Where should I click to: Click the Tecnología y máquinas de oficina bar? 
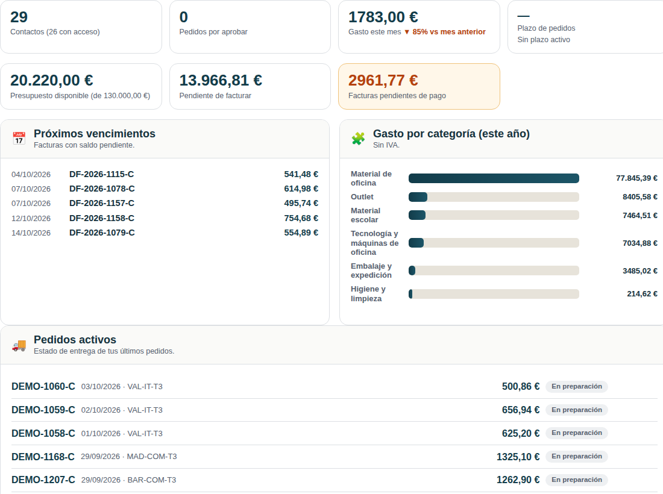point(494,243)
